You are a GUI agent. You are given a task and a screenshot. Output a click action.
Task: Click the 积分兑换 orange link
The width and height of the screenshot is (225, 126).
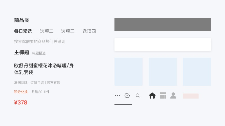point(21,92)
